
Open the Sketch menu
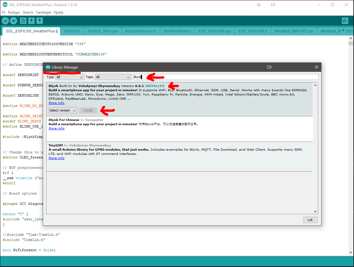coord(28,12)
